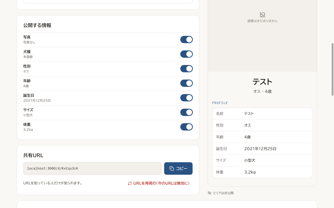Click the 小型犬 value in the profile table

click(250, 160)
